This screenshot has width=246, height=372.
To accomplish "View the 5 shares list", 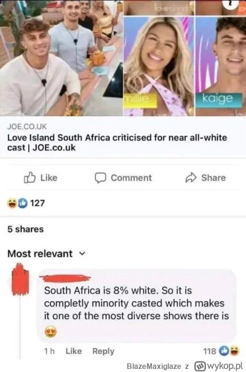I will click(26, 229).
